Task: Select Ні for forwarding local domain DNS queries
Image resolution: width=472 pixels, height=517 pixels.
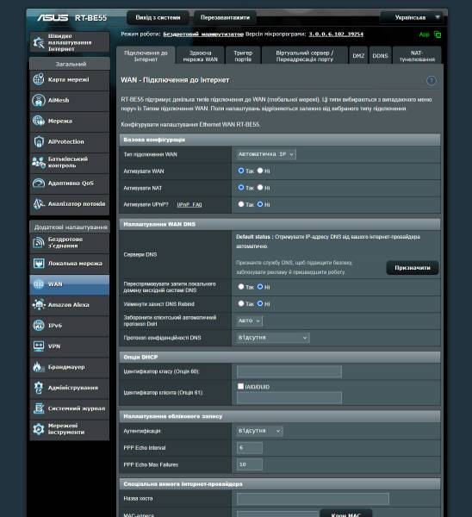Action: 260,287
